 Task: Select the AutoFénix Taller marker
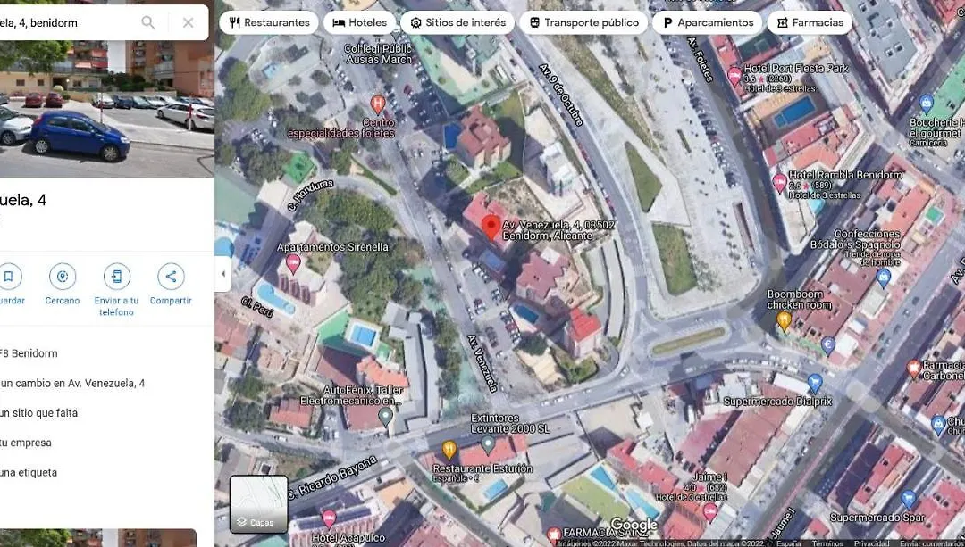(385, 416)
